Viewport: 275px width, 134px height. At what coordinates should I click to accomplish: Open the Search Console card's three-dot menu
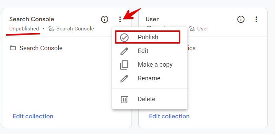click(120, 19)
